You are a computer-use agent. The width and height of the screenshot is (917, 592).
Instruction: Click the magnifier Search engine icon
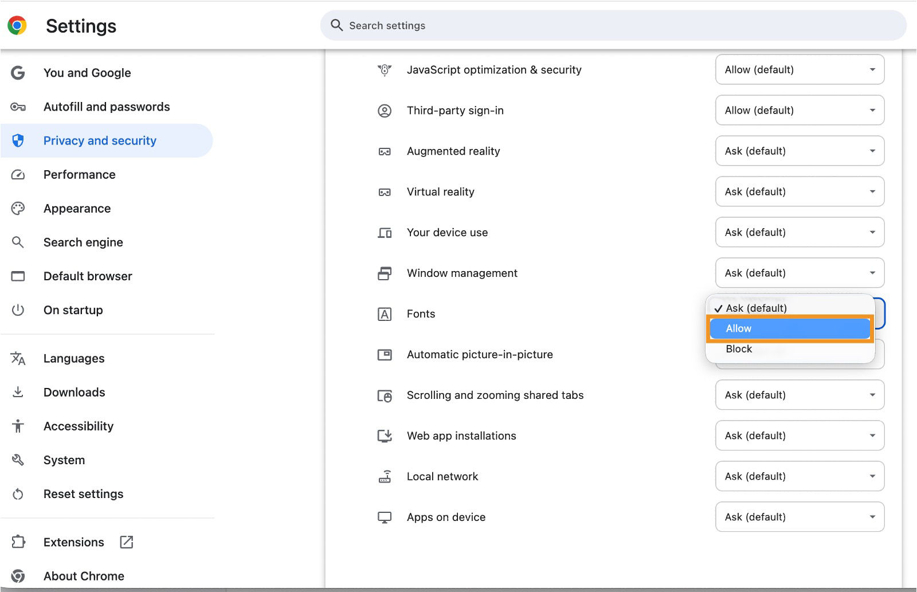click(18, 242)
